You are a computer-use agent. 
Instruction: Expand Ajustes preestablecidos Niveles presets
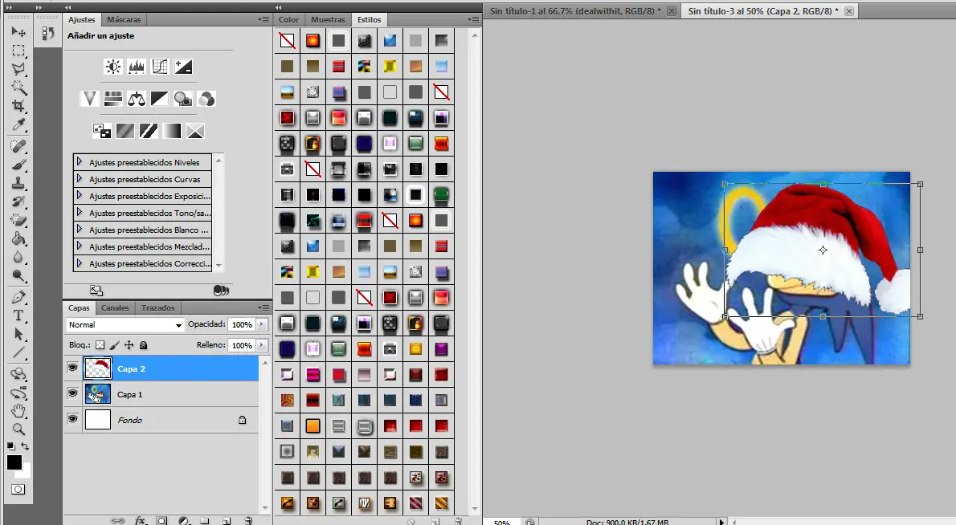pyautogui.click(x=80, y=162)
